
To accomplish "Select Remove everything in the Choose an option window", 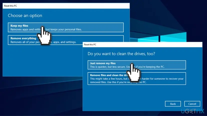I will 66,40.
